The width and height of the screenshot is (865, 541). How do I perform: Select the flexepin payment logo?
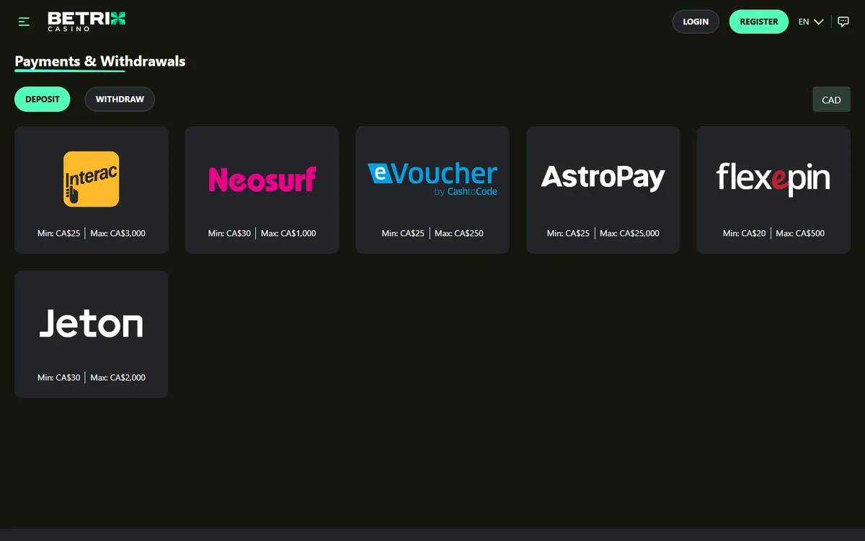tap(773, 179)
